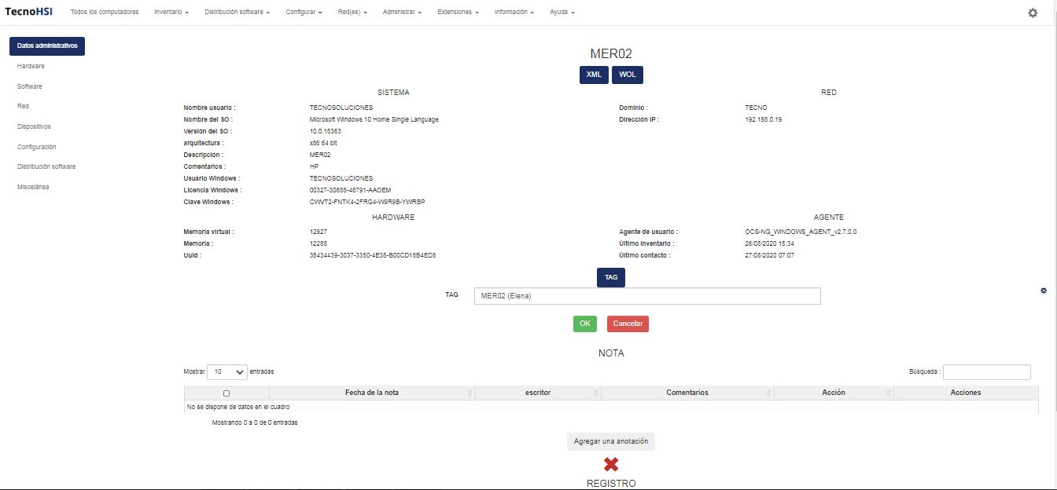Sort the escritor column
Viewport: 1057px width, 490px height.
click(538, 393)
